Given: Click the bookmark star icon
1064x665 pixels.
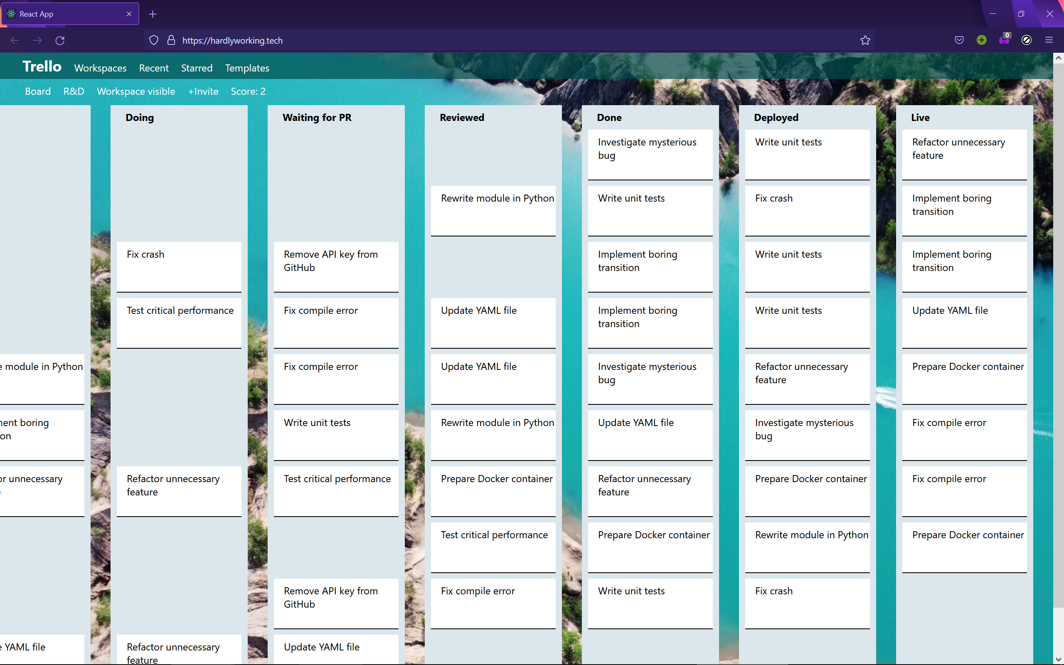Looking at the screenshot, I should (x=865, y=40).
